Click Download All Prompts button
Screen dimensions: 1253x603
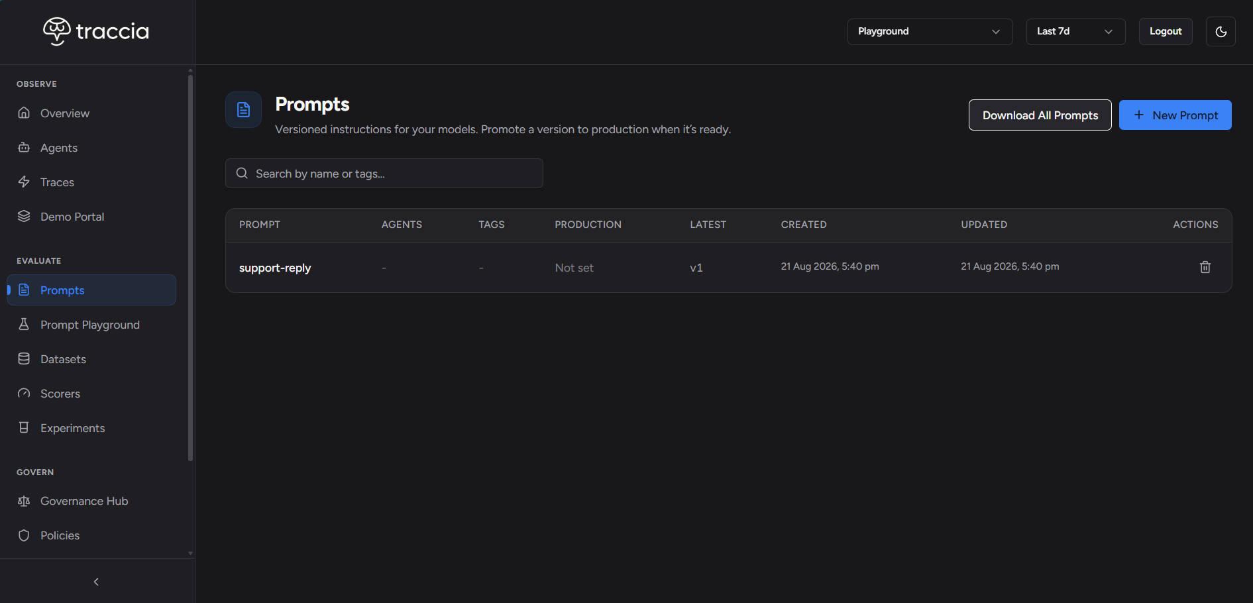click(1040, 115)
